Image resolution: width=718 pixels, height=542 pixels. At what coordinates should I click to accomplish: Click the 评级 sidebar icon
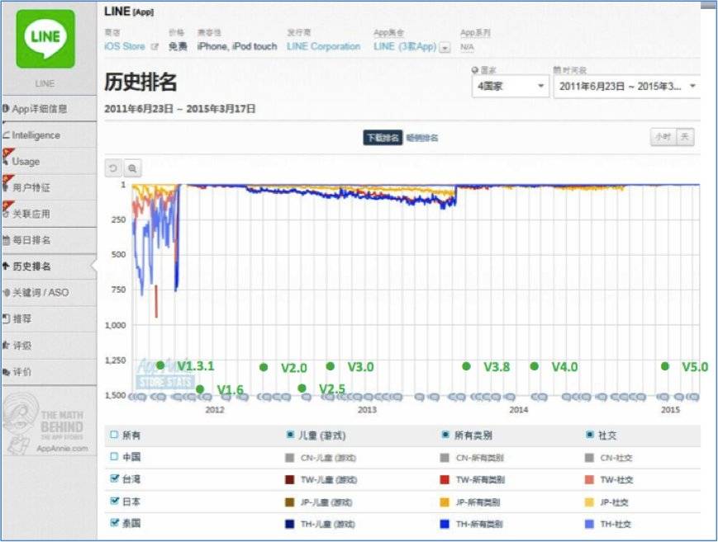tap(6, 346)
